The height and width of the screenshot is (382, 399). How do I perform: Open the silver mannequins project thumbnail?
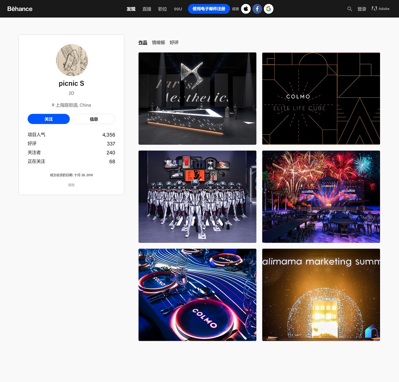197,197
